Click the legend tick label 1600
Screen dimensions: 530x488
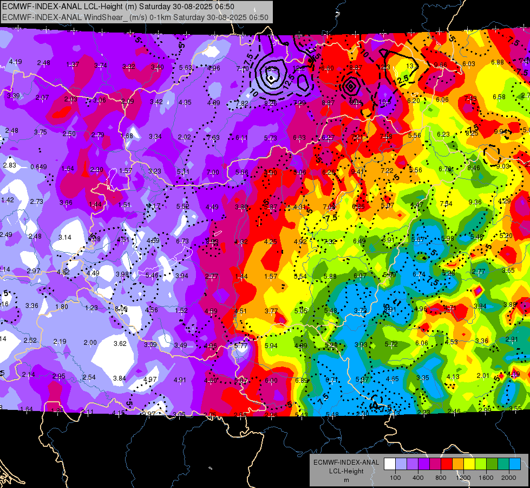tap(486, 478)
